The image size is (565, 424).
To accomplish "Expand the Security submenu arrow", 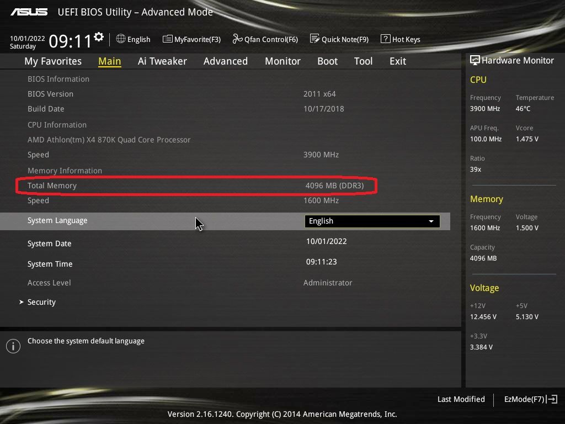I will click(22, 302).
